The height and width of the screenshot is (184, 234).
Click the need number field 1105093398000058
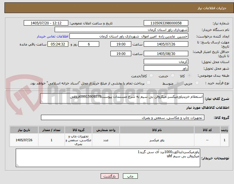coord(166,23)
